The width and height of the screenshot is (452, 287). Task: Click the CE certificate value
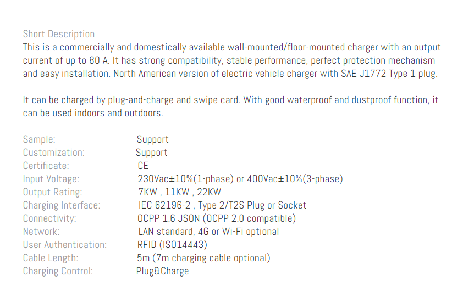click(x=143, y=166)
